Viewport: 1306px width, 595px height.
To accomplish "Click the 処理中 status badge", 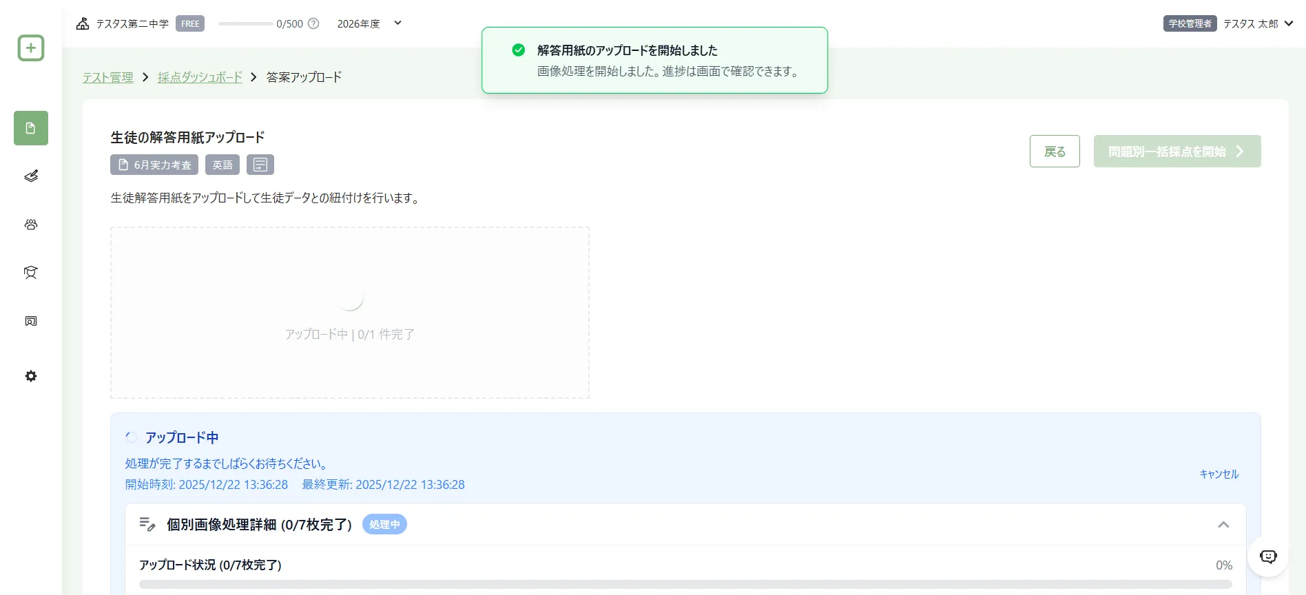I will coord(384,525).
